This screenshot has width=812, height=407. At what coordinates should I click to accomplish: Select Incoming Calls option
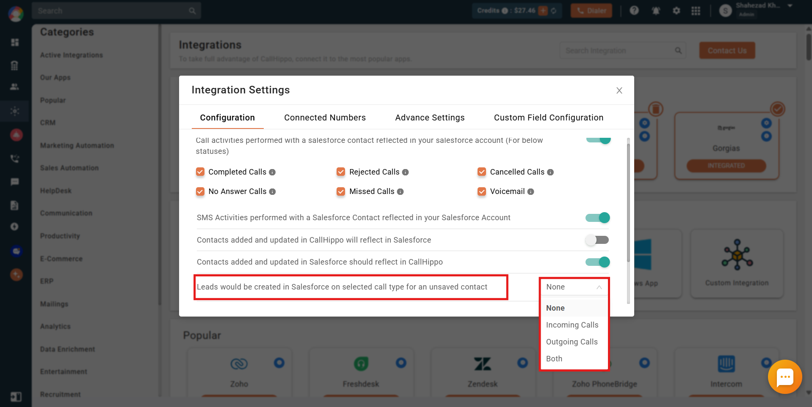point(574,325)
